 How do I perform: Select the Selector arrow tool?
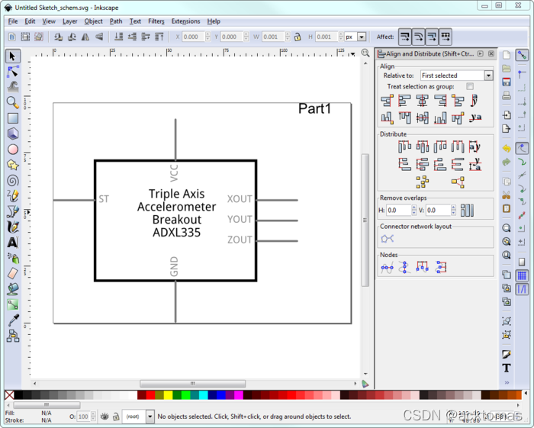[x=13, y=56]
